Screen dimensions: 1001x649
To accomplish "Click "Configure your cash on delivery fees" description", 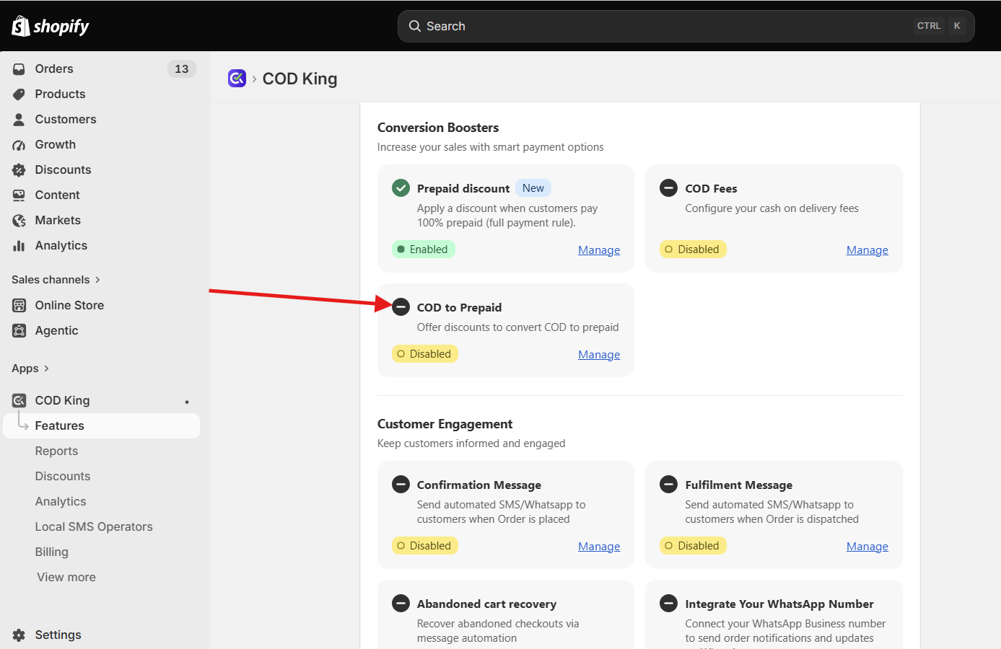I will [772, 208].
